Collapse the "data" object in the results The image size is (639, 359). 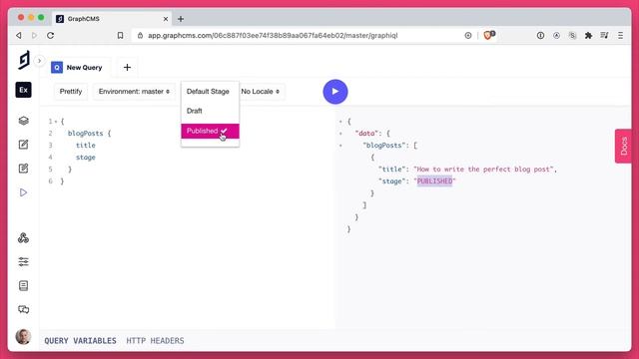[x=340, y=134]
